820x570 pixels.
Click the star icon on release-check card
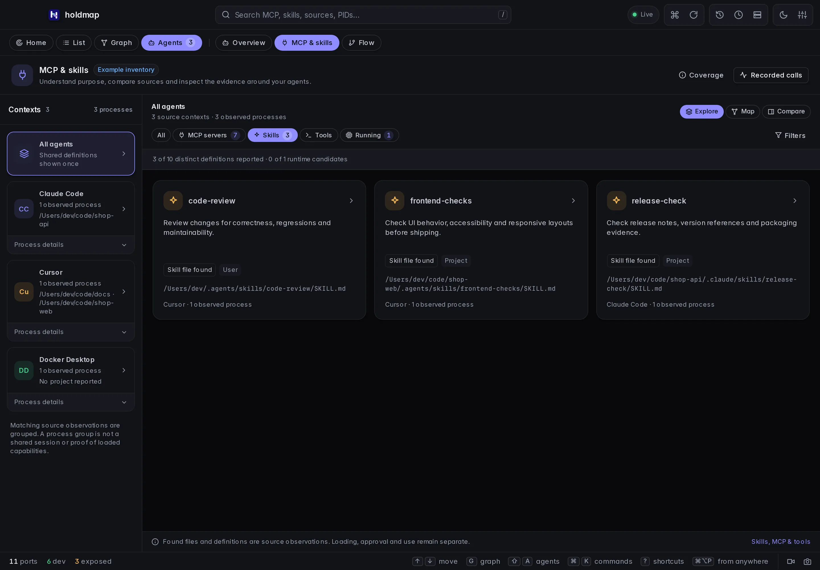[x=616, y=200]
